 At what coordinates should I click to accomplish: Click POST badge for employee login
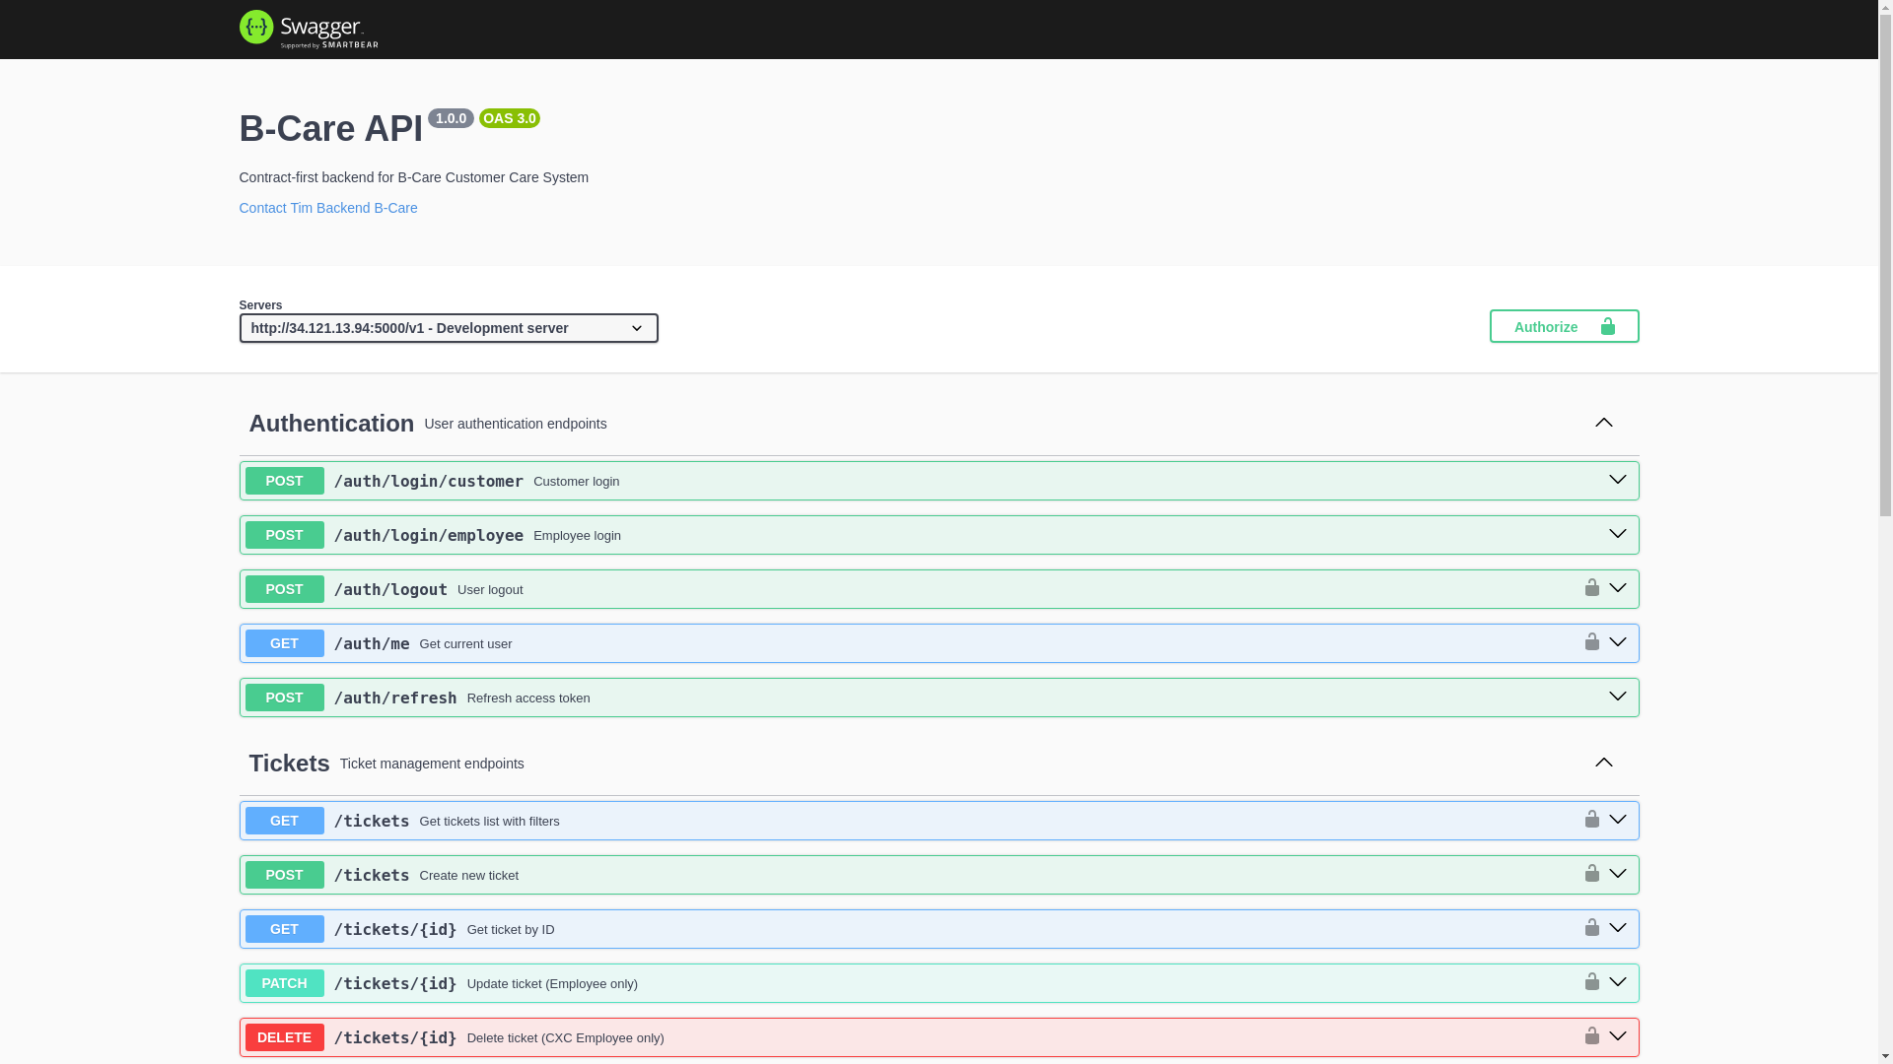coord(284,535)
